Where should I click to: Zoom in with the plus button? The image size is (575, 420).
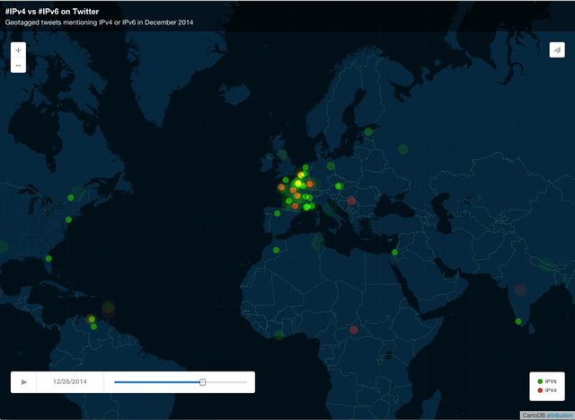[x=18, y=50]
